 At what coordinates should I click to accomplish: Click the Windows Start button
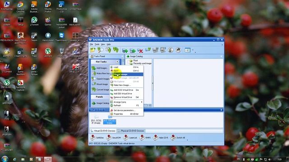pos(5,159)
